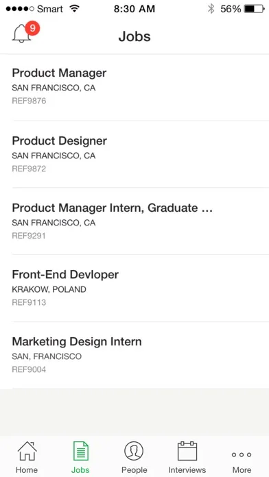Tap the Wi-Fi signal icon
The width and height of the screenshot is (269, 477).
[x=74, y=8]
